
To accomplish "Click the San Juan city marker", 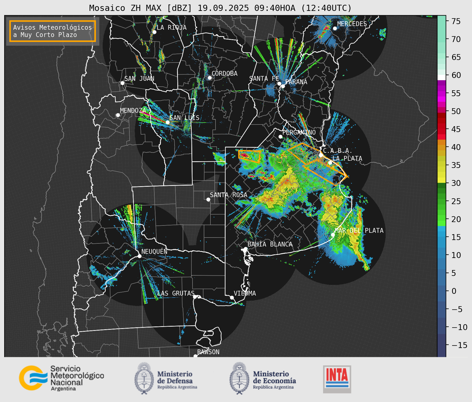I will [x=122, y=83].
